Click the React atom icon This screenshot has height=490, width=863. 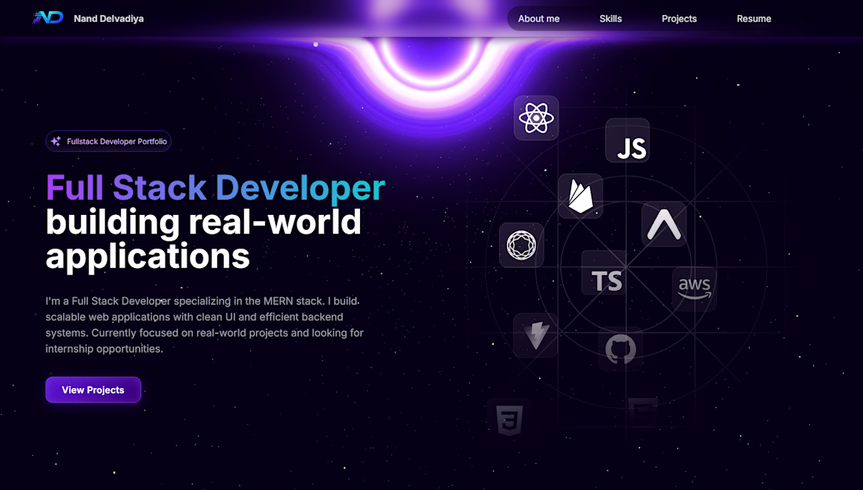pyautogui.click(x=536, y=118)
